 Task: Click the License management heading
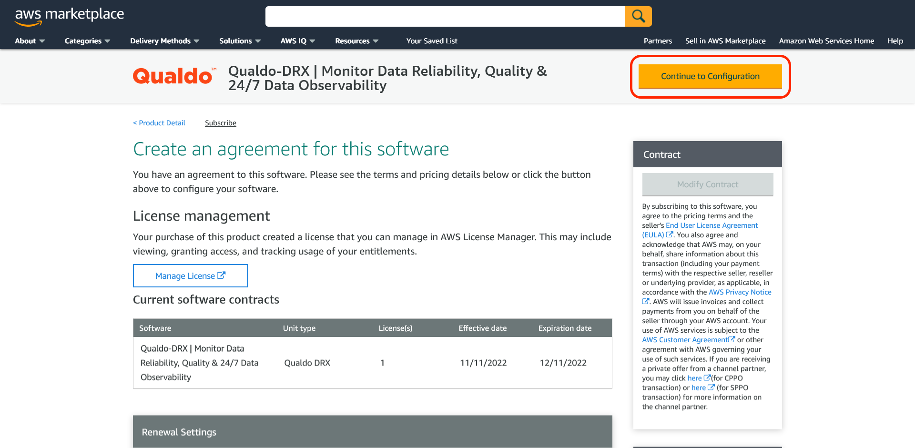201,216
